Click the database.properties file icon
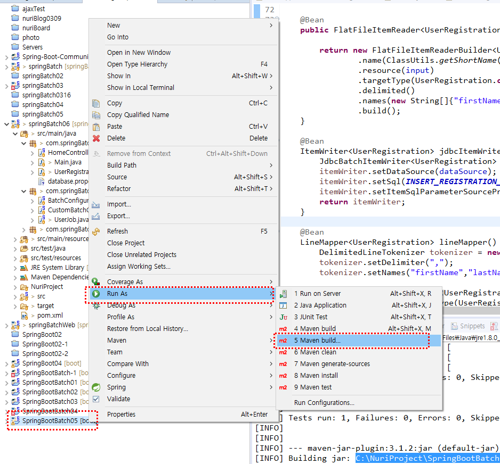Screen dimensions: 500x464 41,181
